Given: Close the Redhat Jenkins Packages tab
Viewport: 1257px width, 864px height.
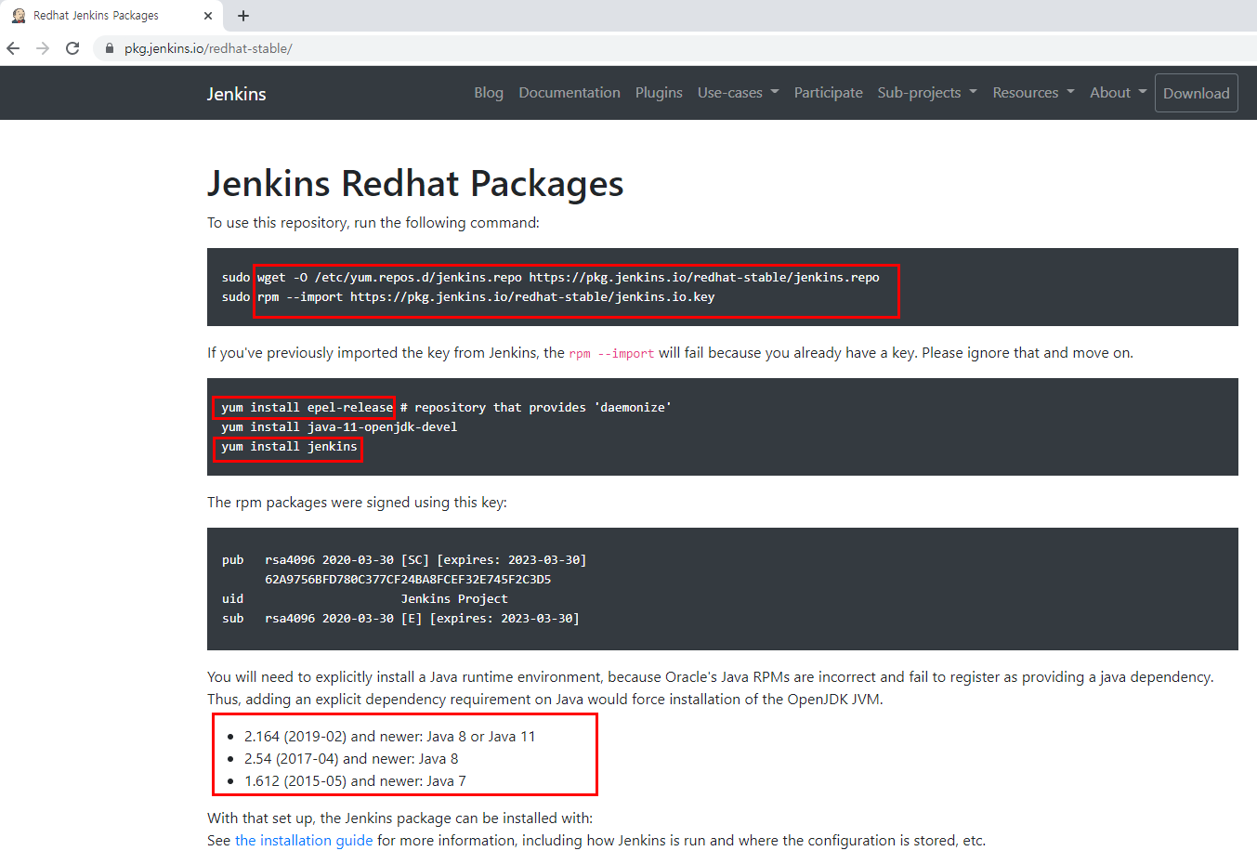Looking at the screenshot, I should tap(208, 16).
